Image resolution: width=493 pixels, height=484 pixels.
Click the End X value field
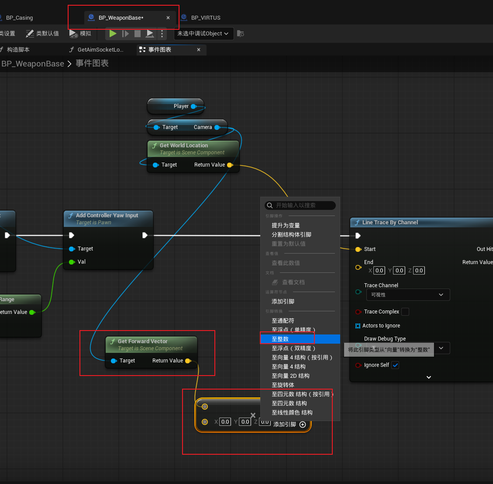click(379, 270)
